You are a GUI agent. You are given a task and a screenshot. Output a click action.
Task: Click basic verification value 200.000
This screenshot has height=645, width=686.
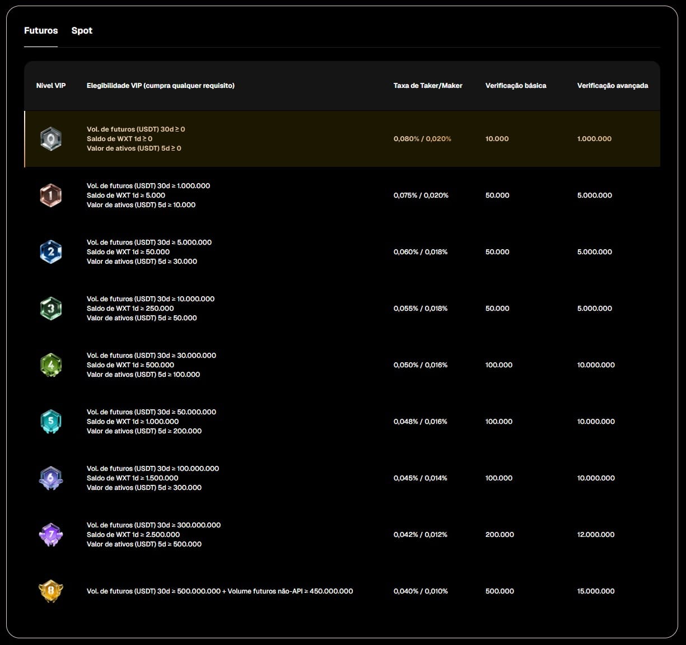pyautogui.click(x=500, y=535)
